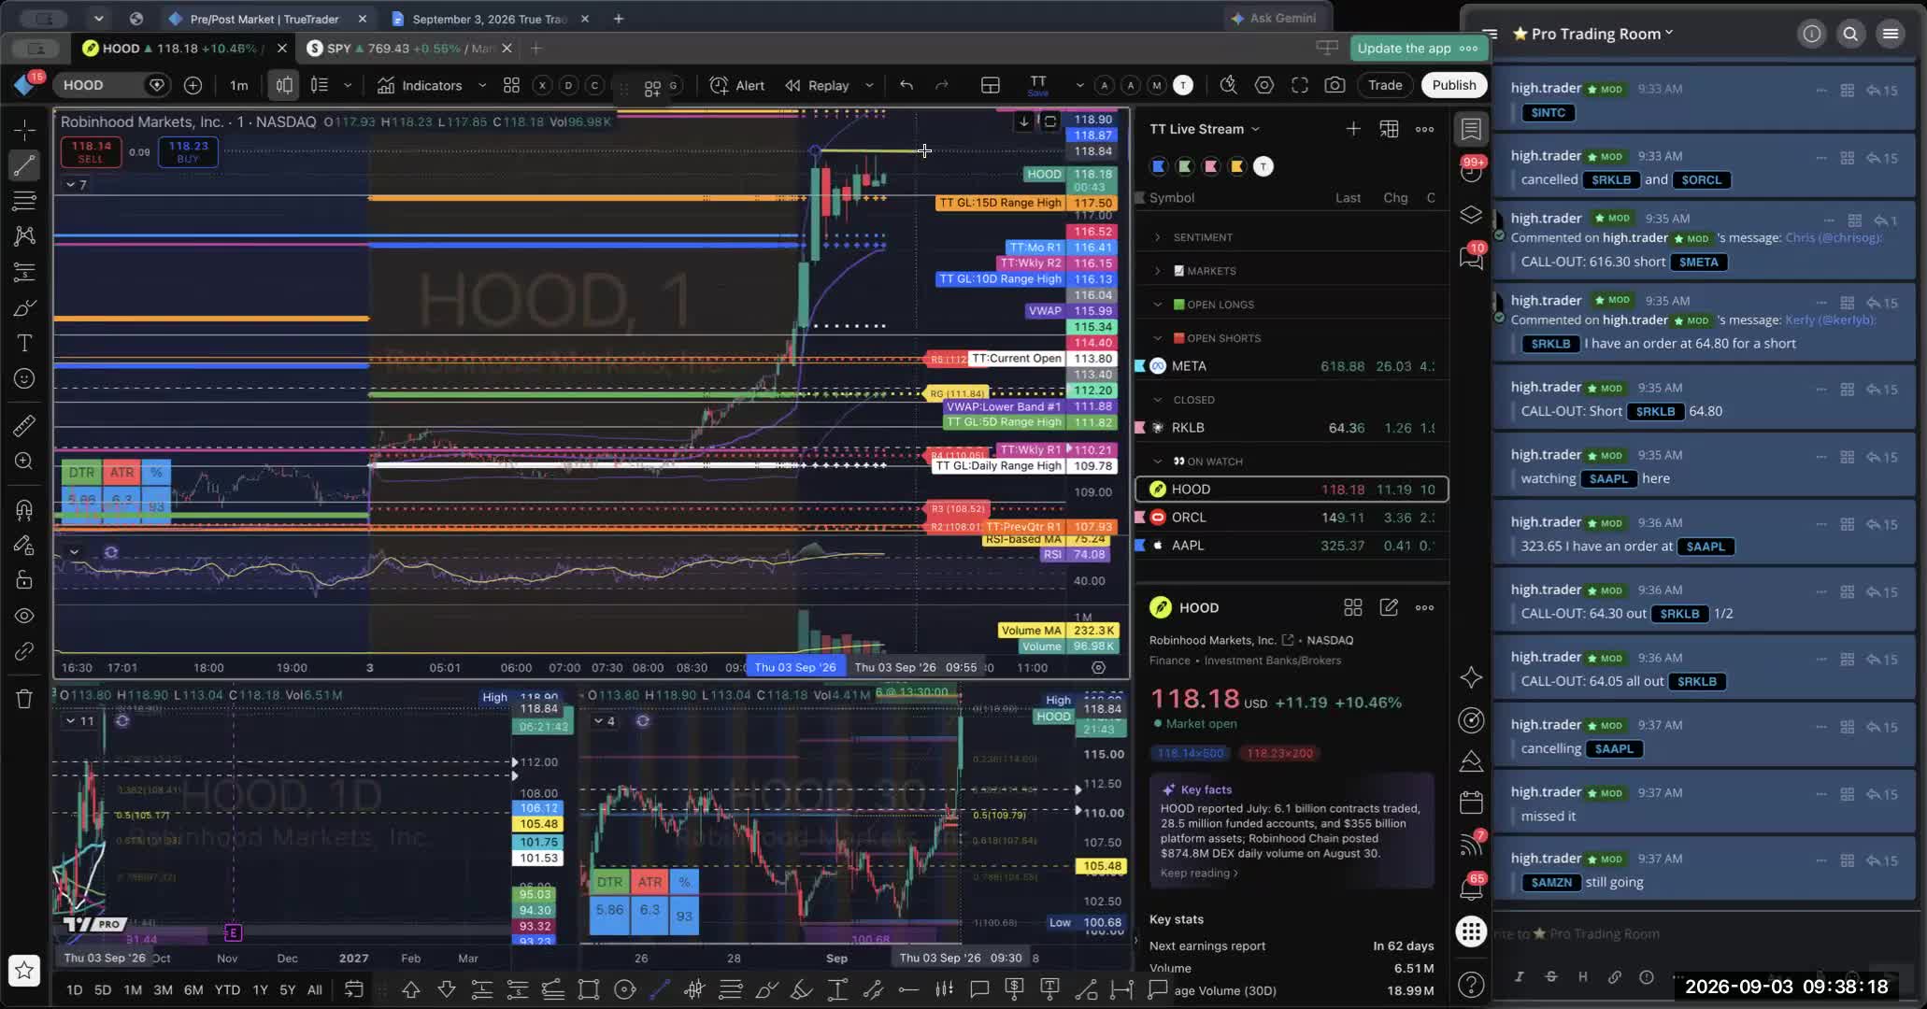Start bar Replay mode
Screen dimensions: 1927x1009
(x=817, y=85)
